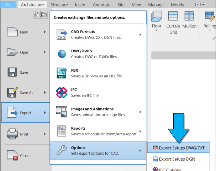Viewport: 216px width, 171px height.
Task: Expand the Print submenu arrow
Action: (x=45, y=134)
